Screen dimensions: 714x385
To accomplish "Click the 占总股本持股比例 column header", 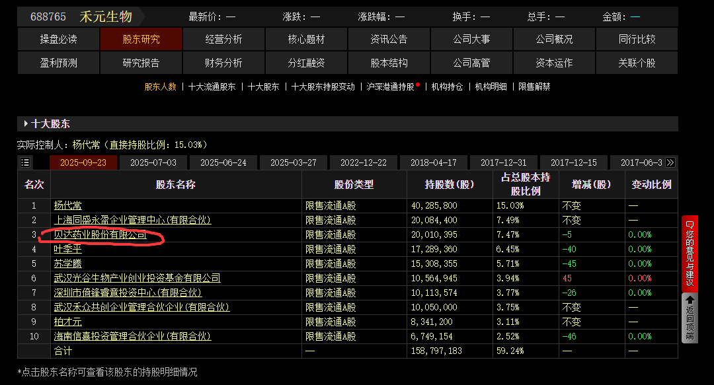I will click(526, 184).
